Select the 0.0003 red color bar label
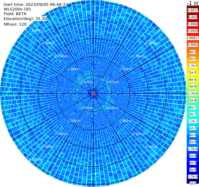The height and width of the screenshot is (187, 199). coord(193,31)
